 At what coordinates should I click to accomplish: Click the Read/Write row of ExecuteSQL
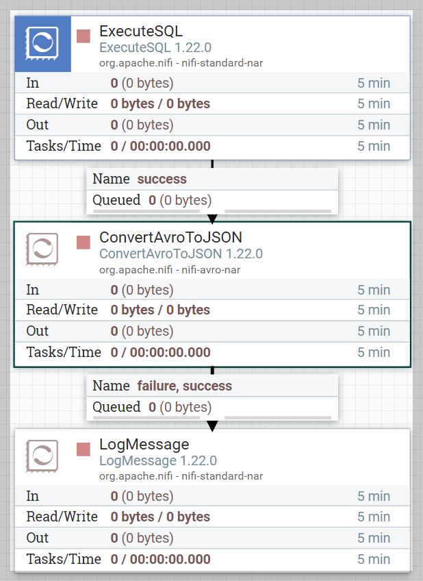click(212, 103)
